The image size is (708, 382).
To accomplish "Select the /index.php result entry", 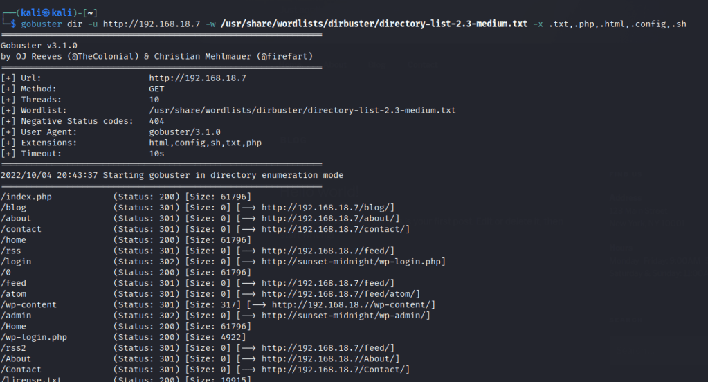I will pos(26,197).
